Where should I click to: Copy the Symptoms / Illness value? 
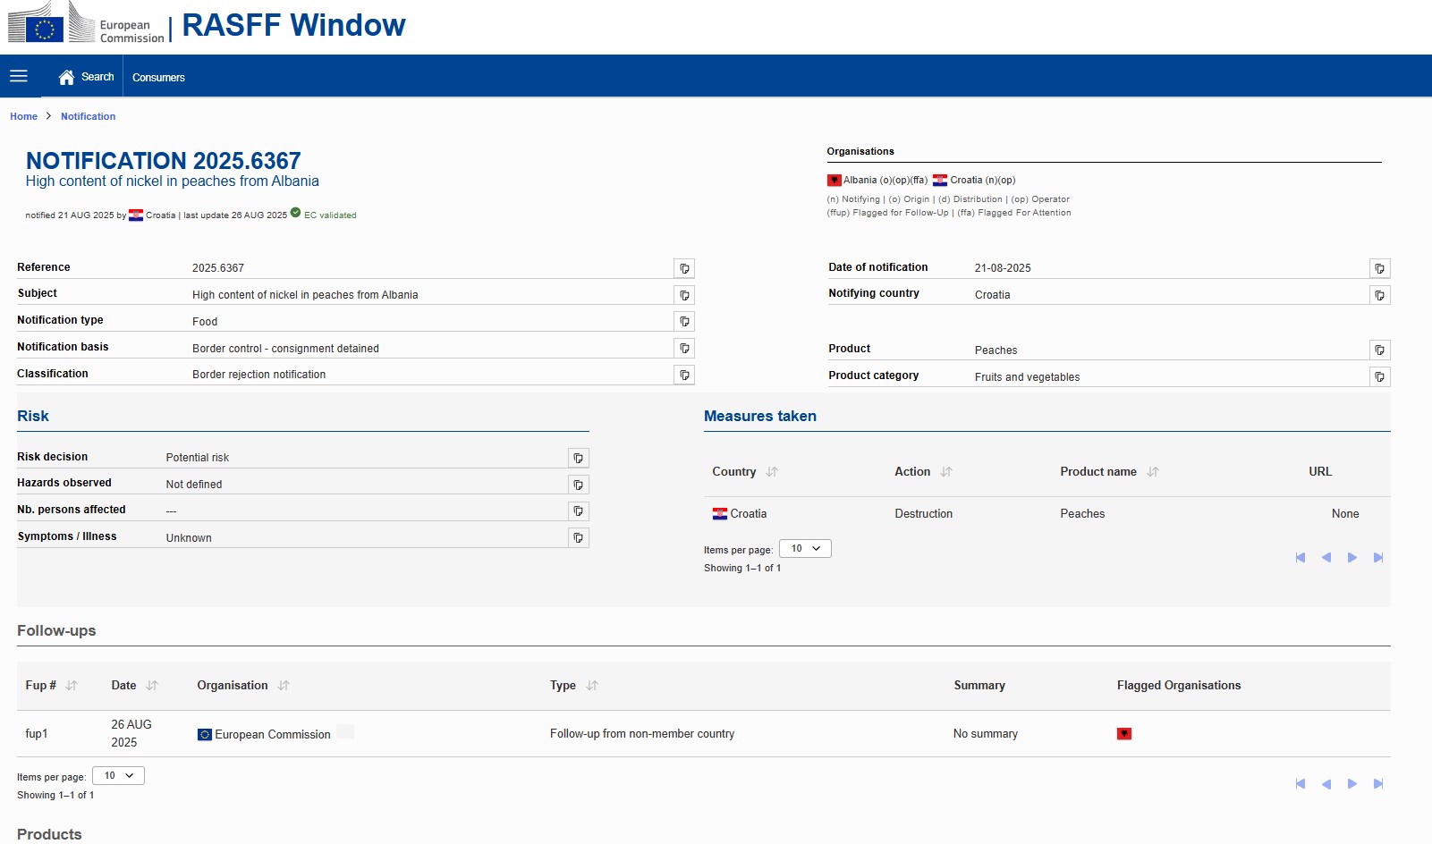(579, 537)
